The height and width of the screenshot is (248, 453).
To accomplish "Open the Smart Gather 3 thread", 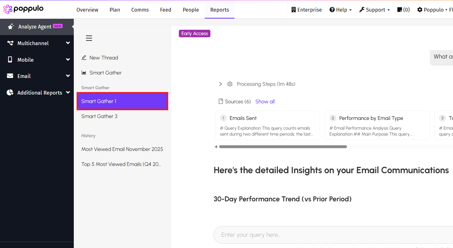I will pyautogui.click(x=99, y=116).
